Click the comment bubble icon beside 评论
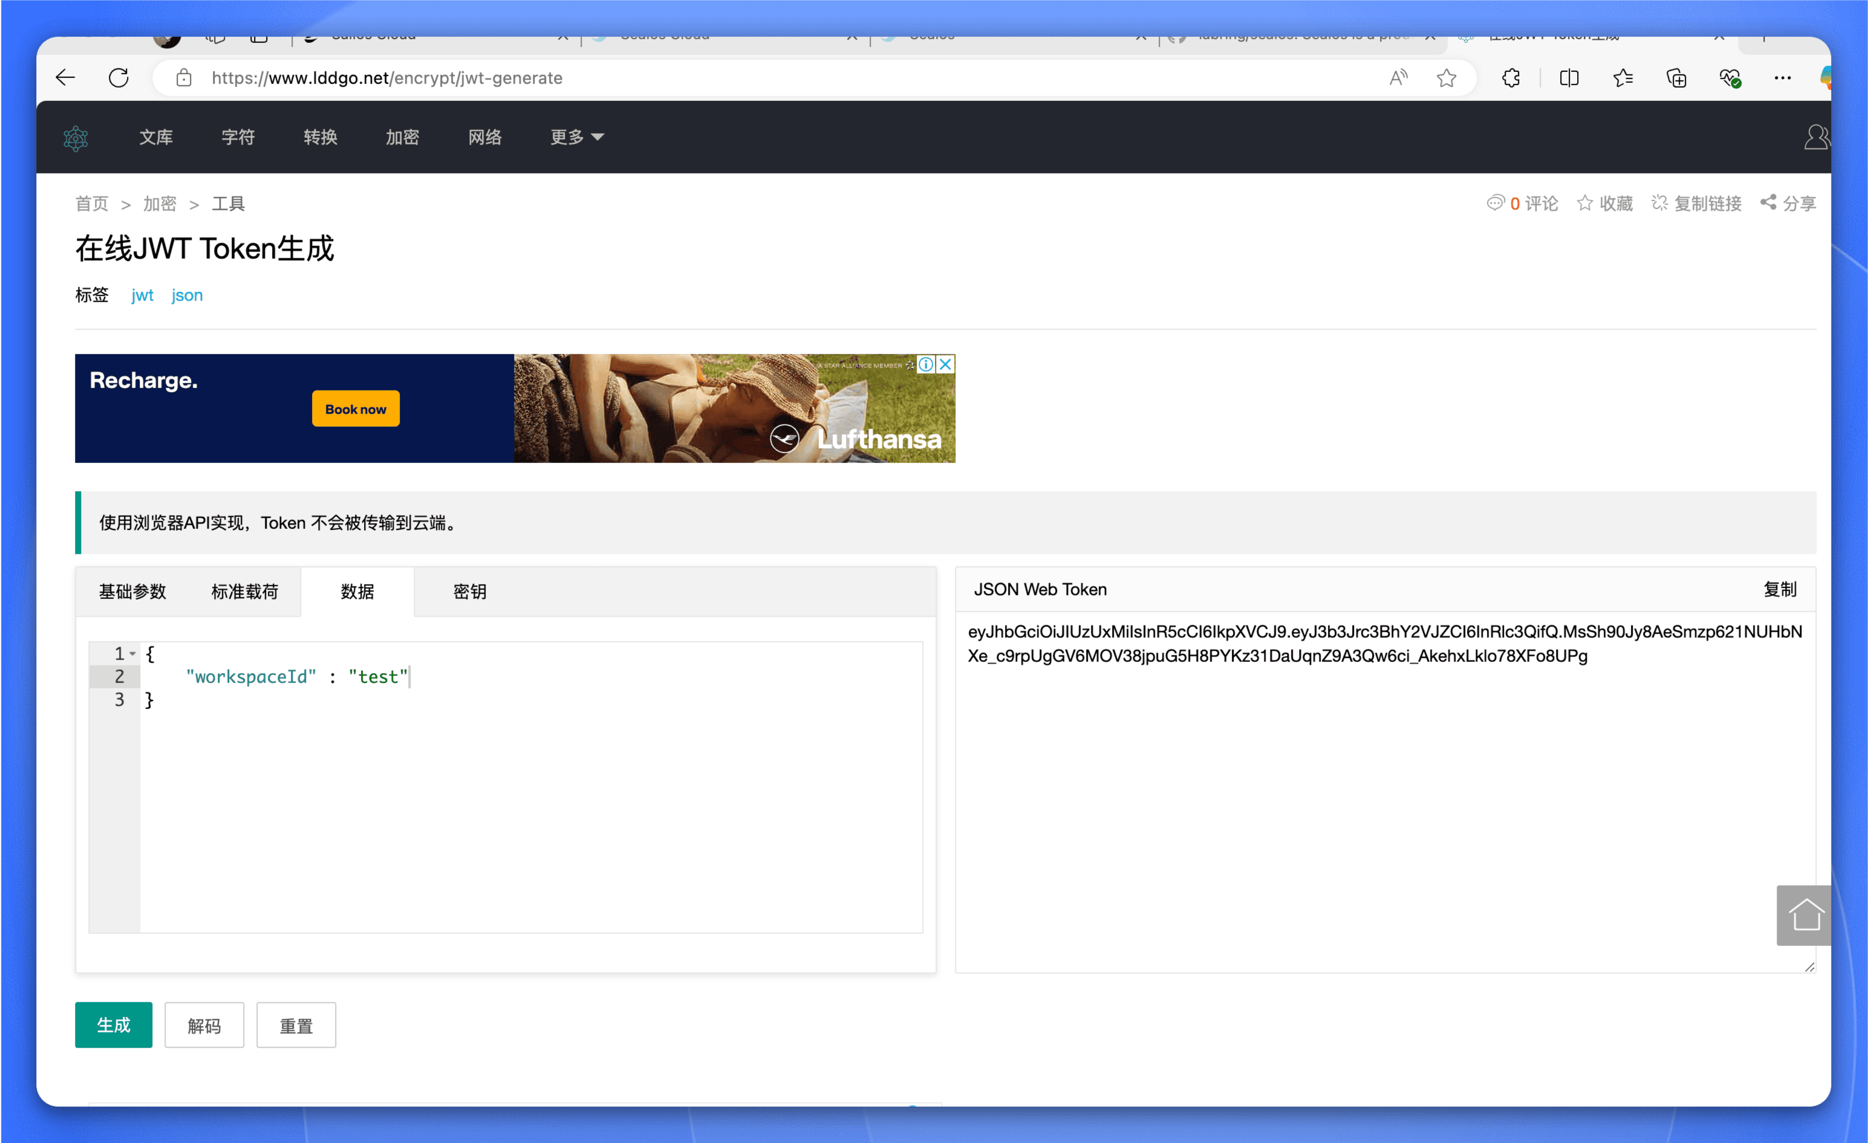Viewport: 1868px width, 1143px height. 1494,203
